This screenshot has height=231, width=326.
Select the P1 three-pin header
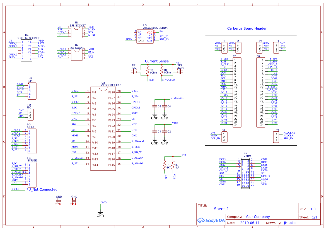224,48
